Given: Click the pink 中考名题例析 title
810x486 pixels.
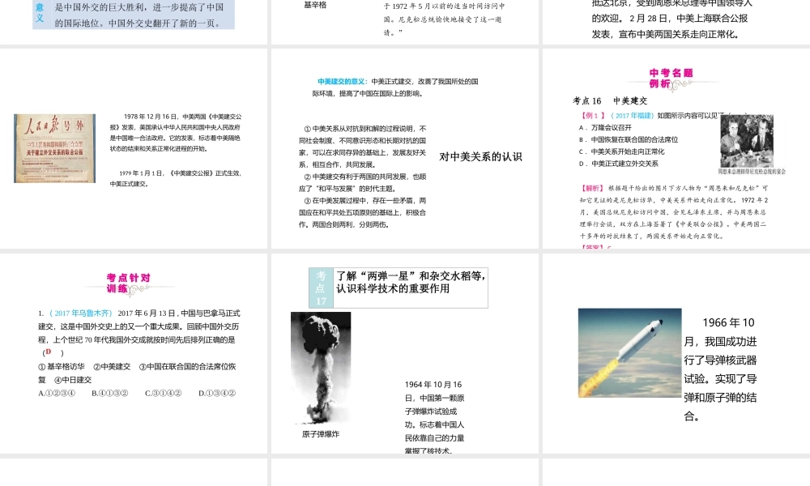Looking at the screenshot, I should (x=671, y=78).
